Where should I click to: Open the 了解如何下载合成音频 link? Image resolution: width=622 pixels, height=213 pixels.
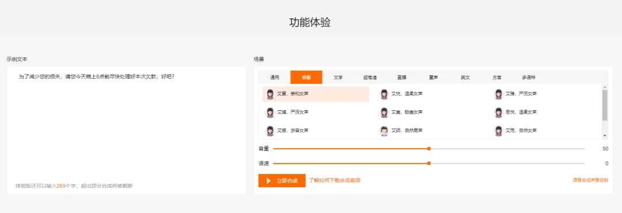335,181
